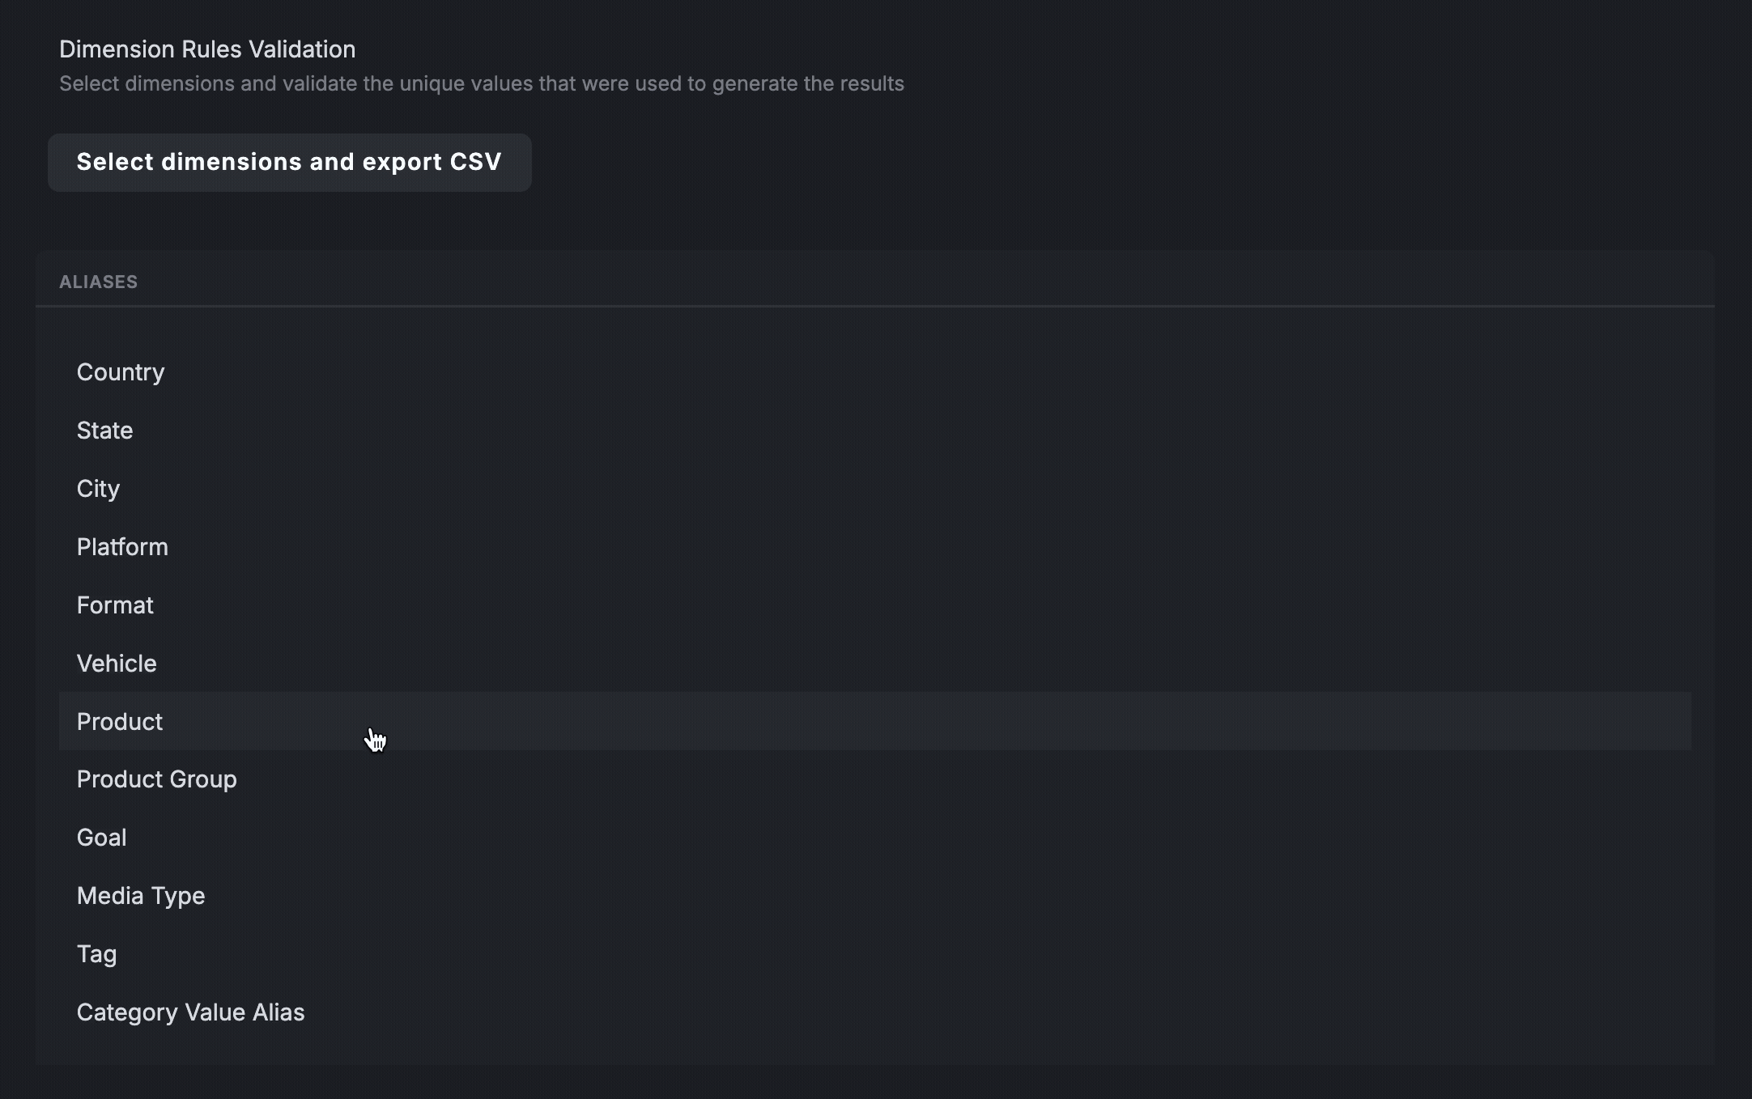Choose the State alias row

pyautogui.click(x=875, y=431)
